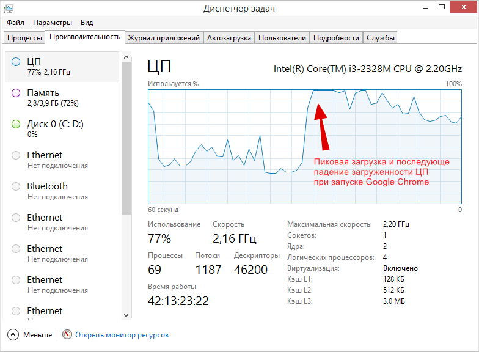Screen dimensions: 479x352
Task: Open the Автозагрузка tab
Action: [229, 38]
